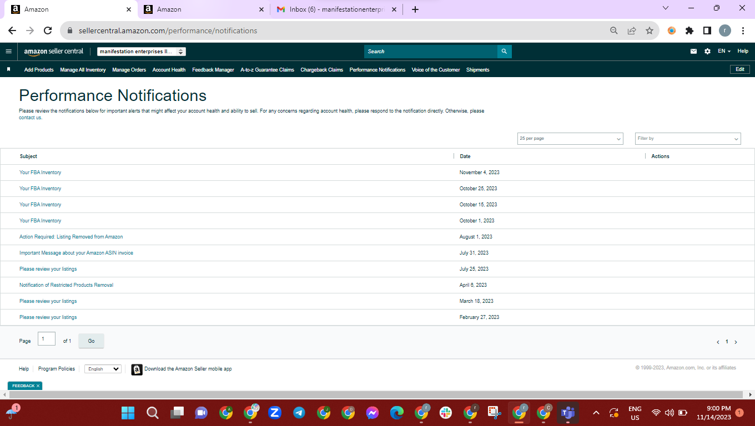Viewport: 755px width, 426px height.
Task: Open Feedback Manager
Action: pyautogui.click(x=213, y=70)
